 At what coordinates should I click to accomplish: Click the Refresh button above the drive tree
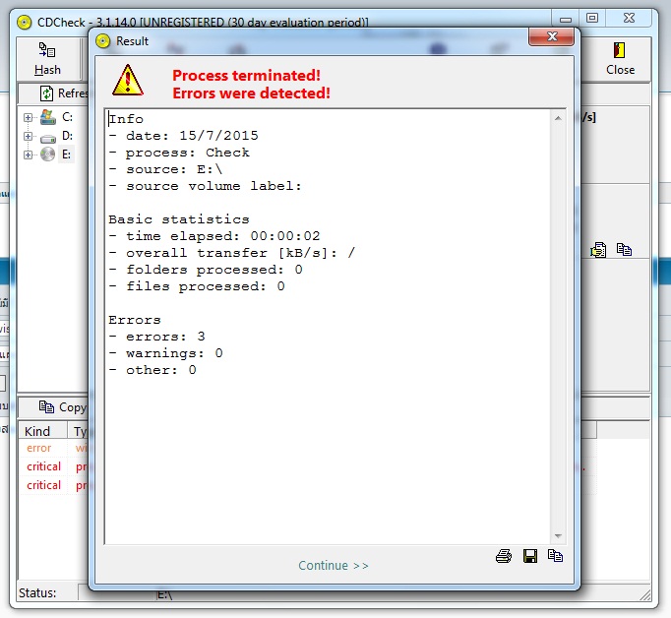pyautogui.click(x=61, y=93)
